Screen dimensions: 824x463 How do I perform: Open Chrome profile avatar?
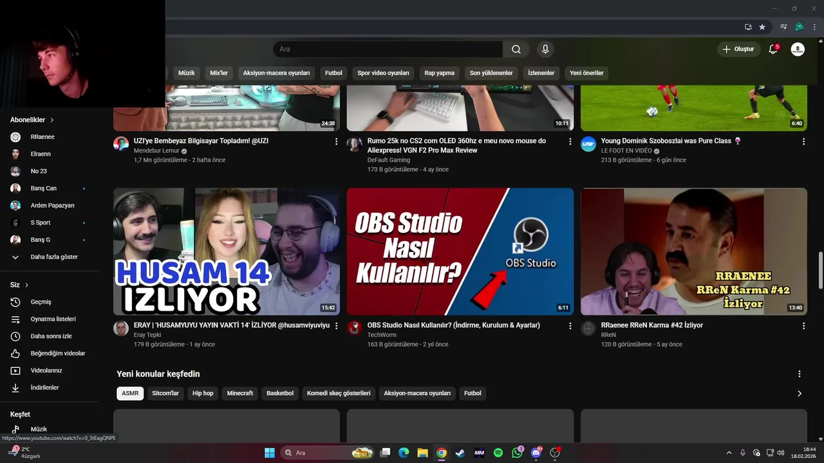[x=799, y=27]
